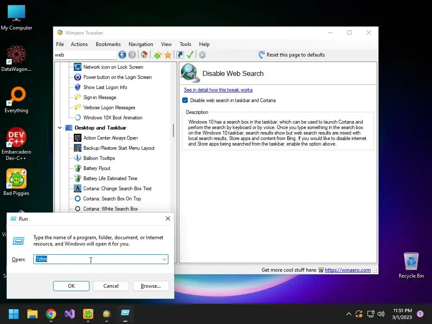Select the Recycle Bin desktop icon
This screenshot has width=432, height=324.
click(411, 266)
